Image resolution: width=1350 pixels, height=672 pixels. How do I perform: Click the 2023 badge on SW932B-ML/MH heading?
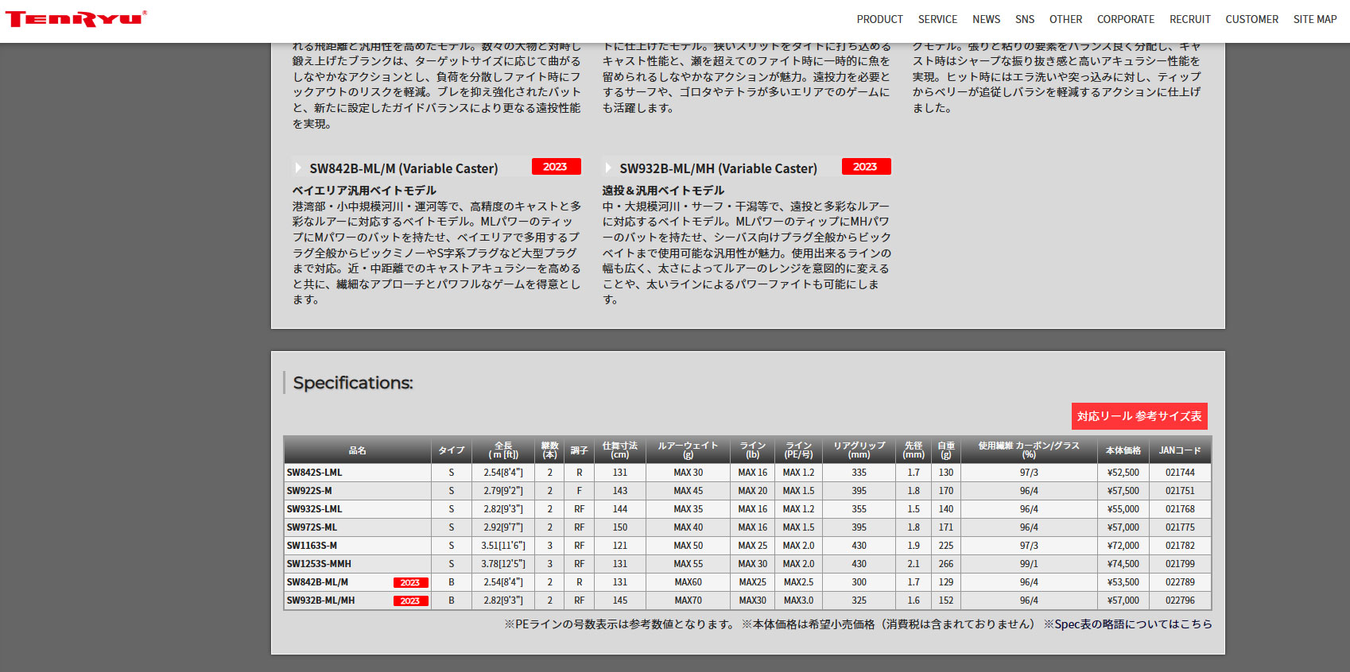866,167
